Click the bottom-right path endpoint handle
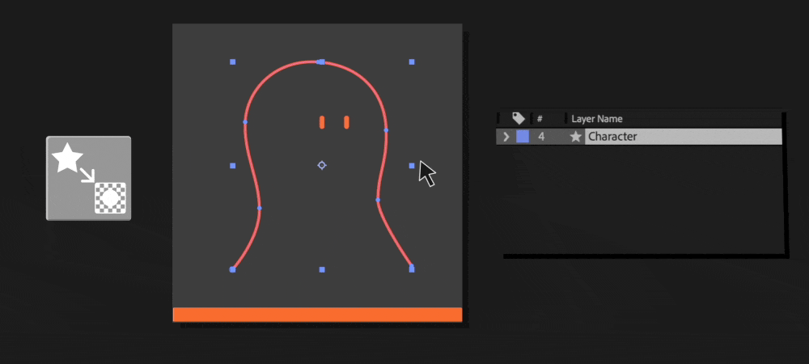 tap(412, 269)
